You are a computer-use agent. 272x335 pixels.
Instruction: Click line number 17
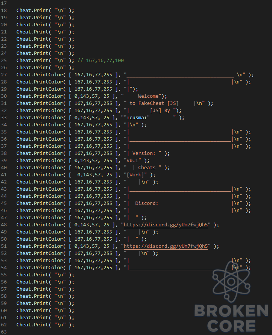click(4, 3)
